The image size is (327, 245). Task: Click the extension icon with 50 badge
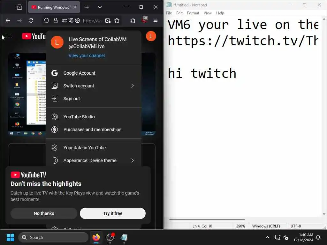coord(144,20)
